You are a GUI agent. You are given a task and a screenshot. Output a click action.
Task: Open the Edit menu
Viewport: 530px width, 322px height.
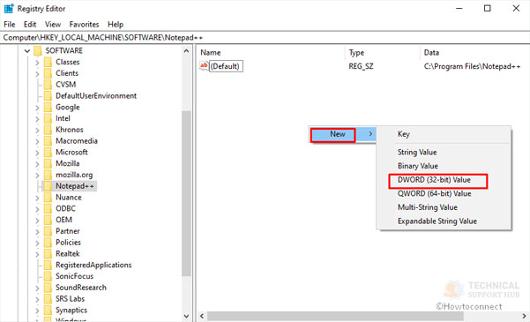point(30,25)
